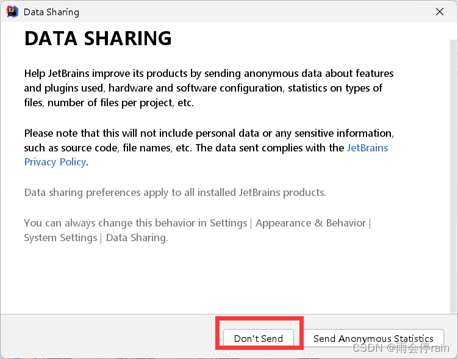Click the DATA SHARING heading

click(98, 38)
